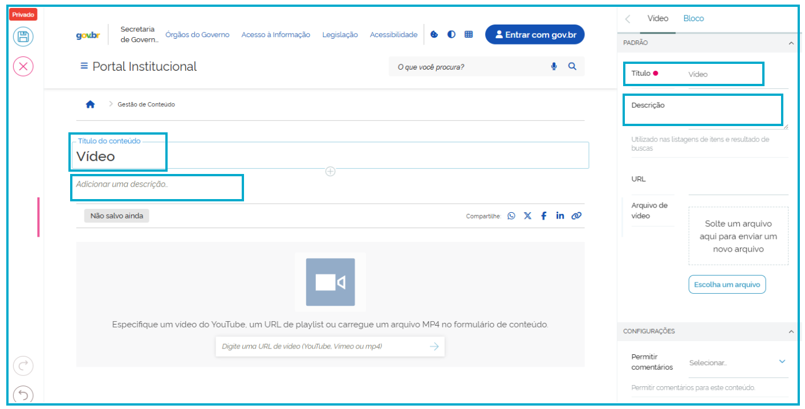Click the magnifier search icon
Image resolution: width=805 pixels, height=409 pixels.
(572, 67)
